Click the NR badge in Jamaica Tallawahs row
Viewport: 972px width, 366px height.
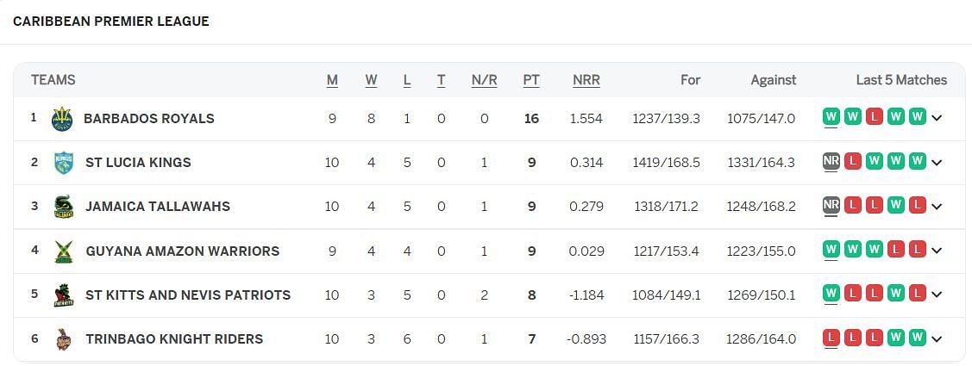point(831,206)
